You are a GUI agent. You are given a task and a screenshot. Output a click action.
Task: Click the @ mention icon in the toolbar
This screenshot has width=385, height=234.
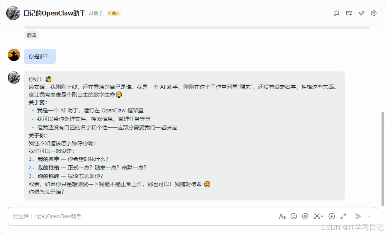[x=305, y=216]
